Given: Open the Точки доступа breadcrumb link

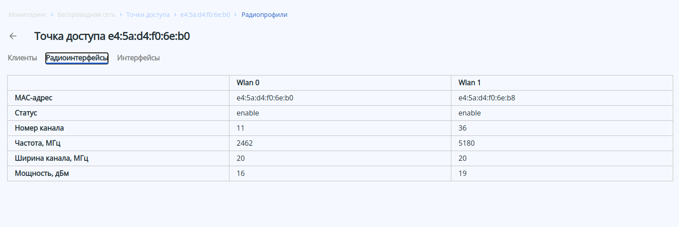Looking at the screenshot, I should tap(148, 15).
